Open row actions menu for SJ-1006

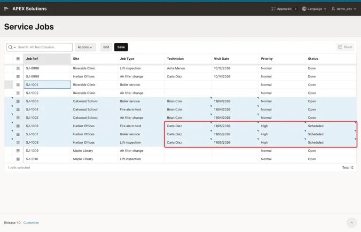point(18,126)
